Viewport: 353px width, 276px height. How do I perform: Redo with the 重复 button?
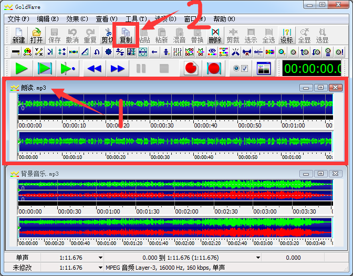click(x=90, y=35)
